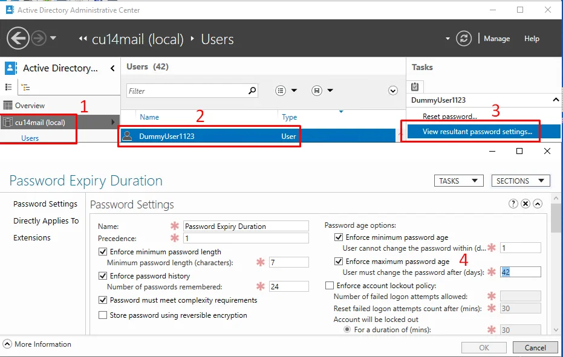Enable Enforce account lockout policy
This screenshot has height=357, width=563.
[x=329, y=286]
